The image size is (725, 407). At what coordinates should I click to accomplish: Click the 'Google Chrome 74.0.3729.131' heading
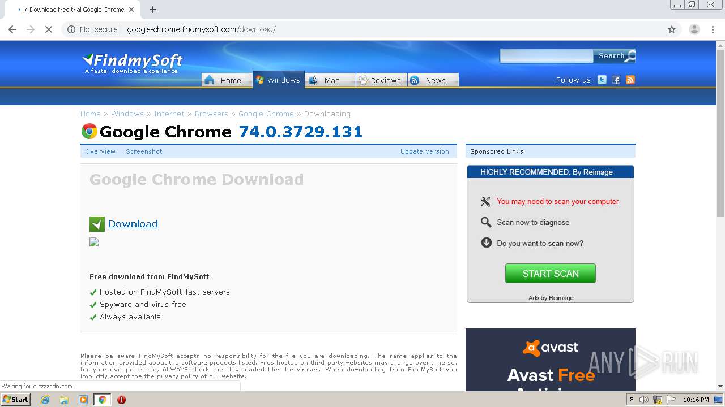point(231,132)
